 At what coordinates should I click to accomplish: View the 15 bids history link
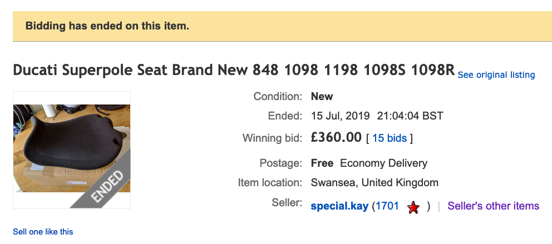[389, 138]
